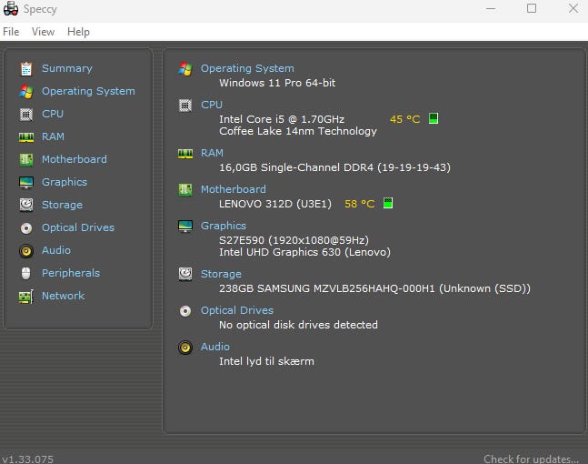
Task: Click the CPU chip icon in the summary panel
Action: 185,106
